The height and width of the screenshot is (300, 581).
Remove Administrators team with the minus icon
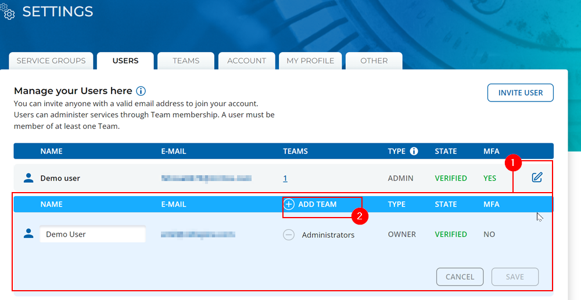[x=289, y=235]
